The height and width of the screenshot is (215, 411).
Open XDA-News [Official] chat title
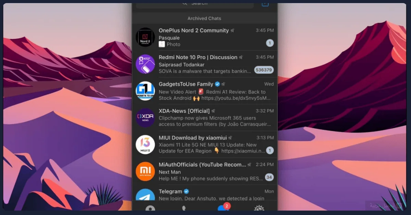(184, 111)
